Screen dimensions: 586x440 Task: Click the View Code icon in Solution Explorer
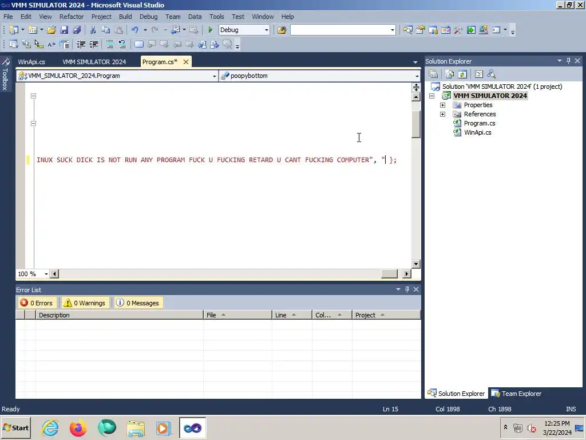tap(479, 74)
